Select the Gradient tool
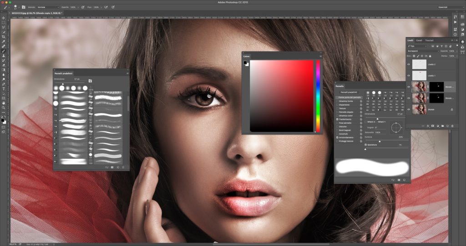The height and width of the screenshot is (246, 466). click(x=4, y=70)
